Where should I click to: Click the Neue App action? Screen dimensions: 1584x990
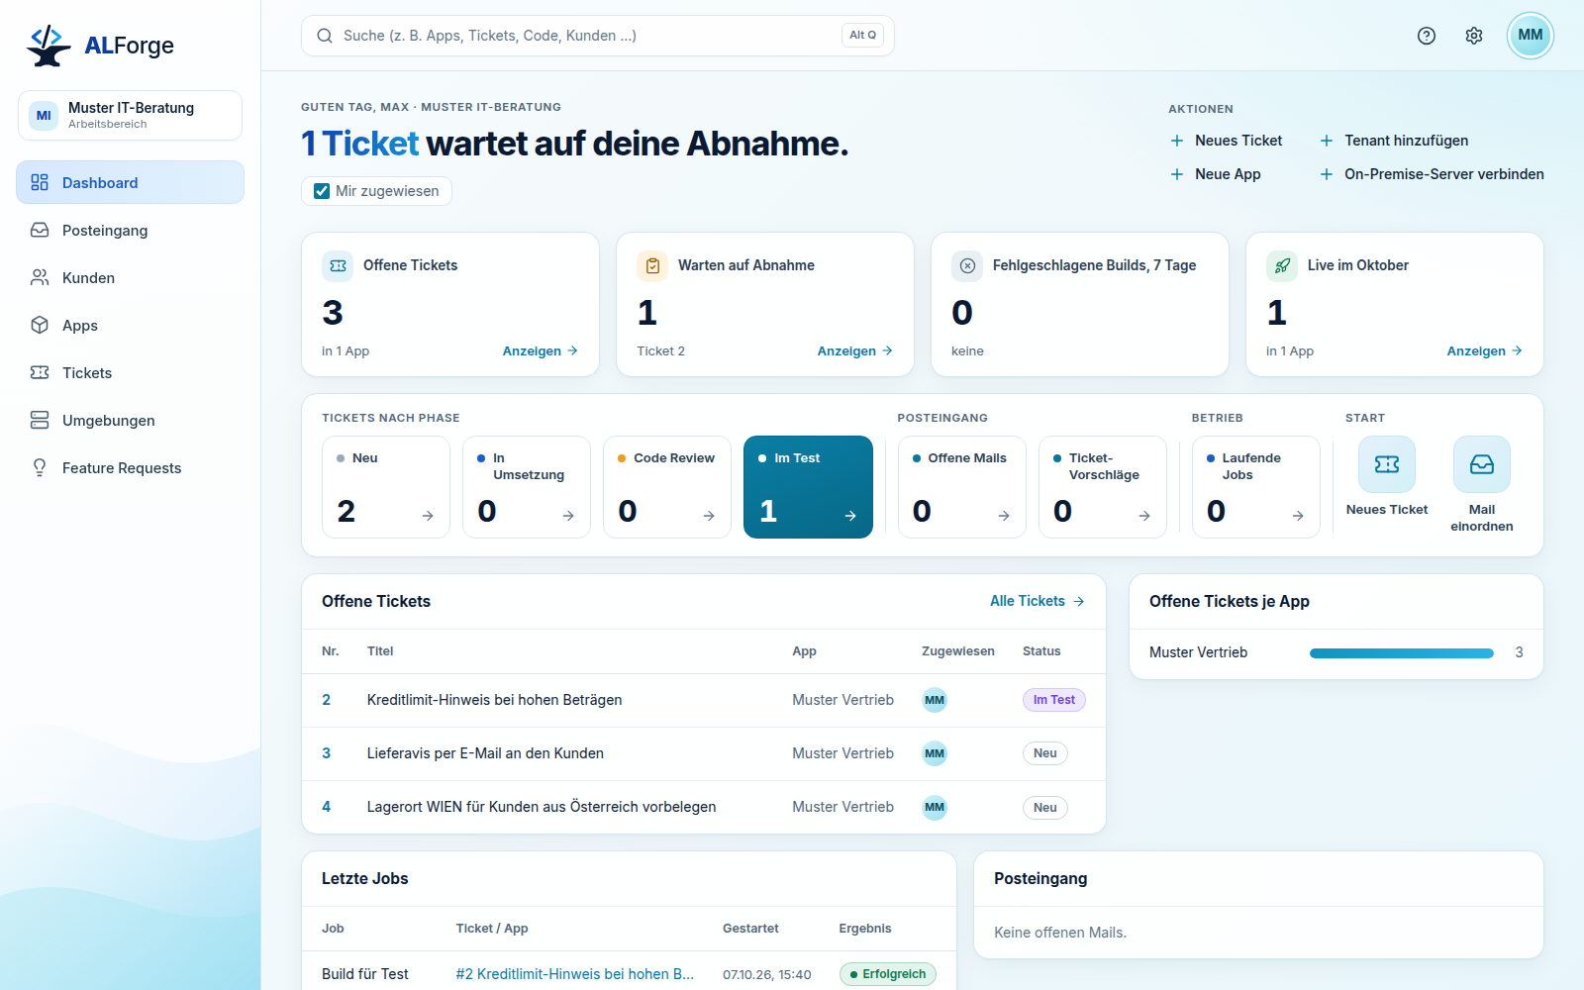[1216, 174]
